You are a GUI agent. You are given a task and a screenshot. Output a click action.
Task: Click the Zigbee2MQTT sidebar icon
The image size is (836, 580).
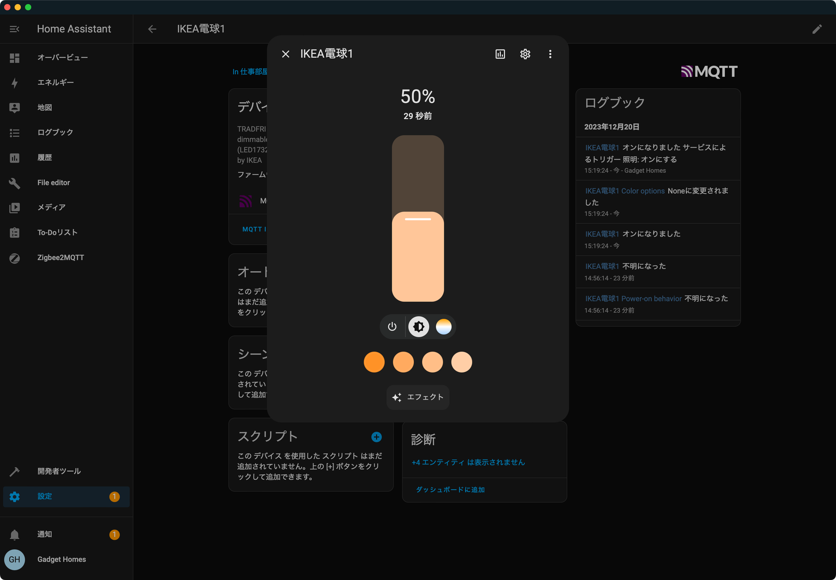pyautogui.click(x=15, y=258)
